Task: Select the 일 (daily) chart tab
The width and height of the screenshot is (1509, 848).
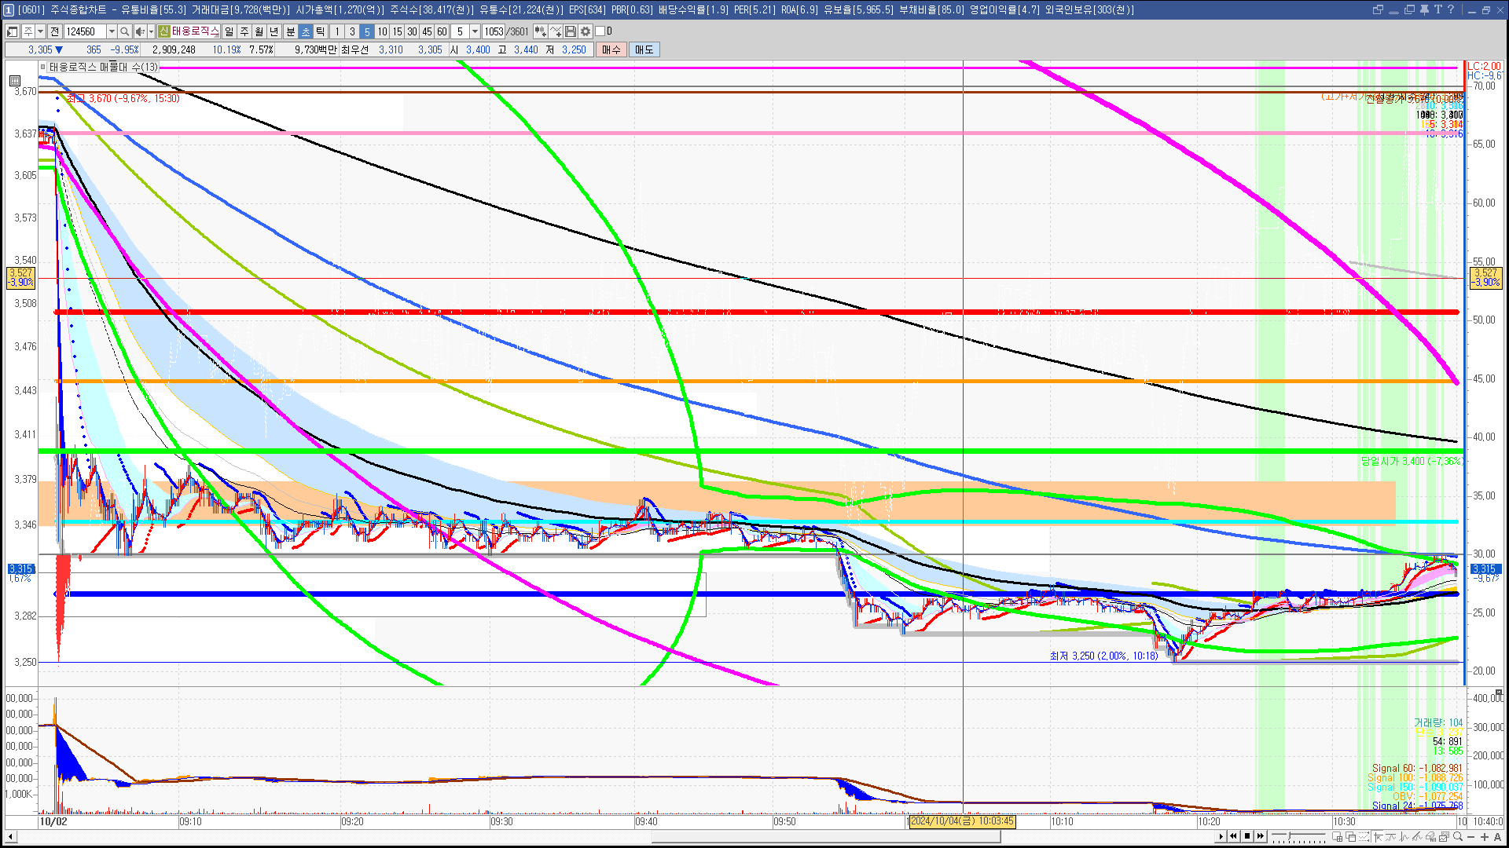Action: pos(229,31)
